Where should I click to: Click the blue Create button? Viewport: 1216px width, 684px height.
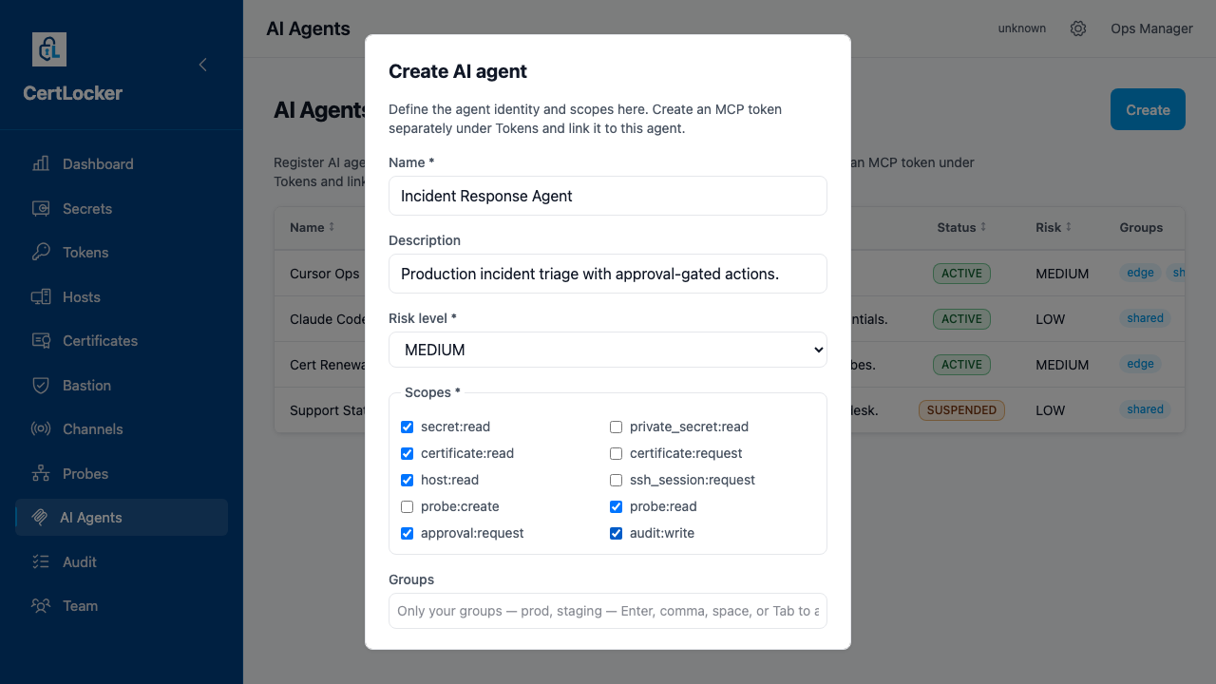[x=1148, y=109]
